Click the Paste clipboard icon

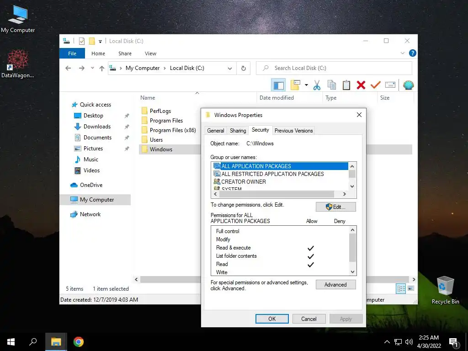(346, 85)
